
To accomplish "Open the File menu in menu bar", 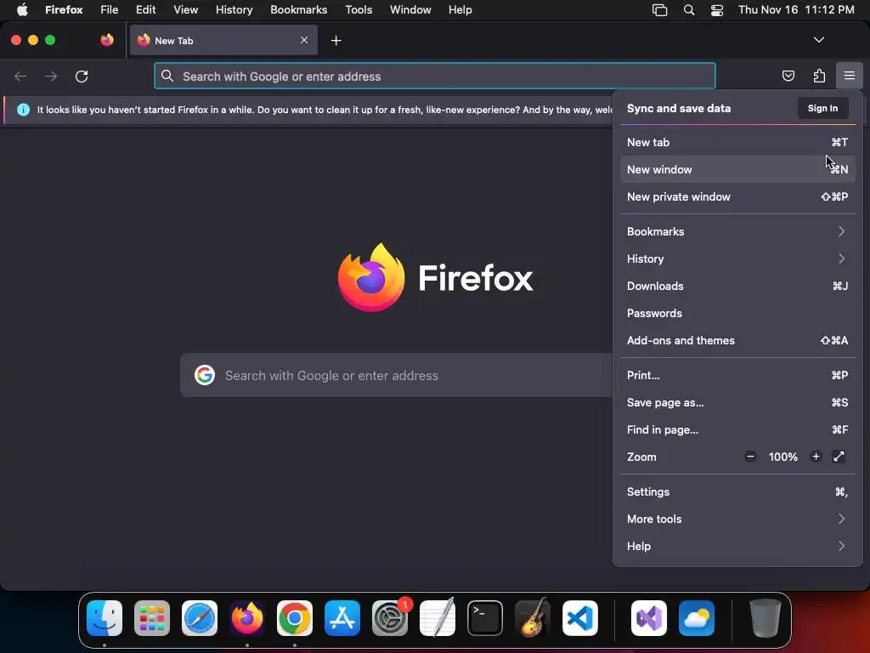I will point(109,9).
